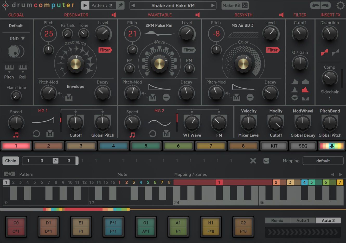Screen dimensions: 346x243
Task: Click the step-shaped bitcrusher icon in Insert FX
Action: 336,52
